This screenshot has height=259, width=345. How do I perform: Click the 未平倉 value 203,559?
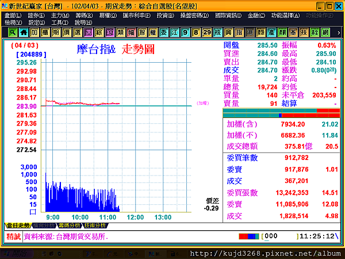[324, 95]
